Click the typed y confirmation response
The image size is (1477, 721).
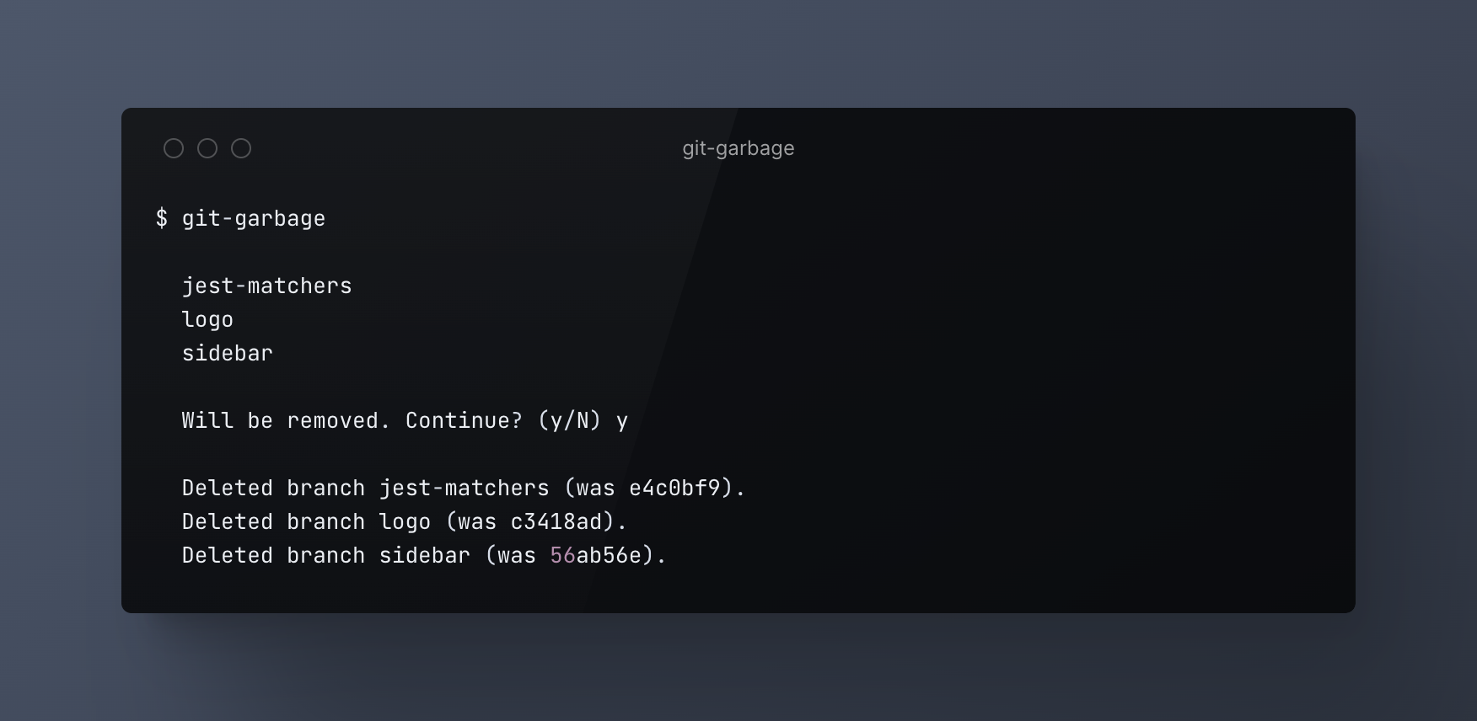622,420
